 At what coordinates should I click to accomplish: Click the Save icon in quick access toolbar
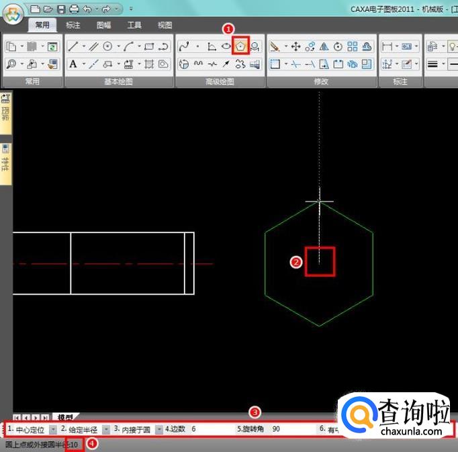pyautogui.click(x=62, y=9)
